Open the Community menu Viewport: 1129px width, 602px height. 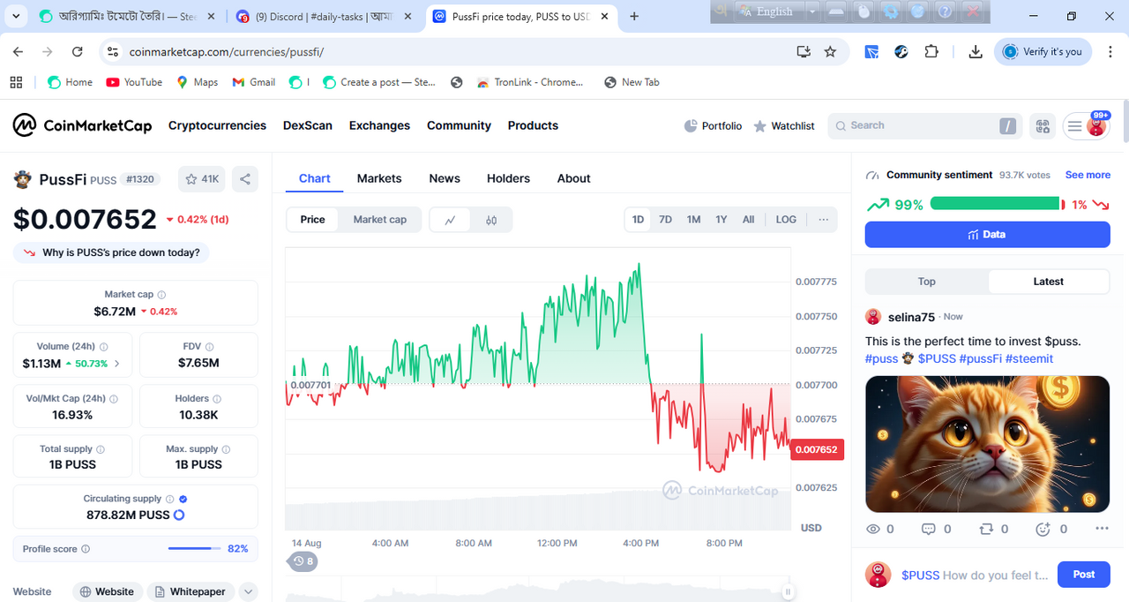tap(459, 125)
